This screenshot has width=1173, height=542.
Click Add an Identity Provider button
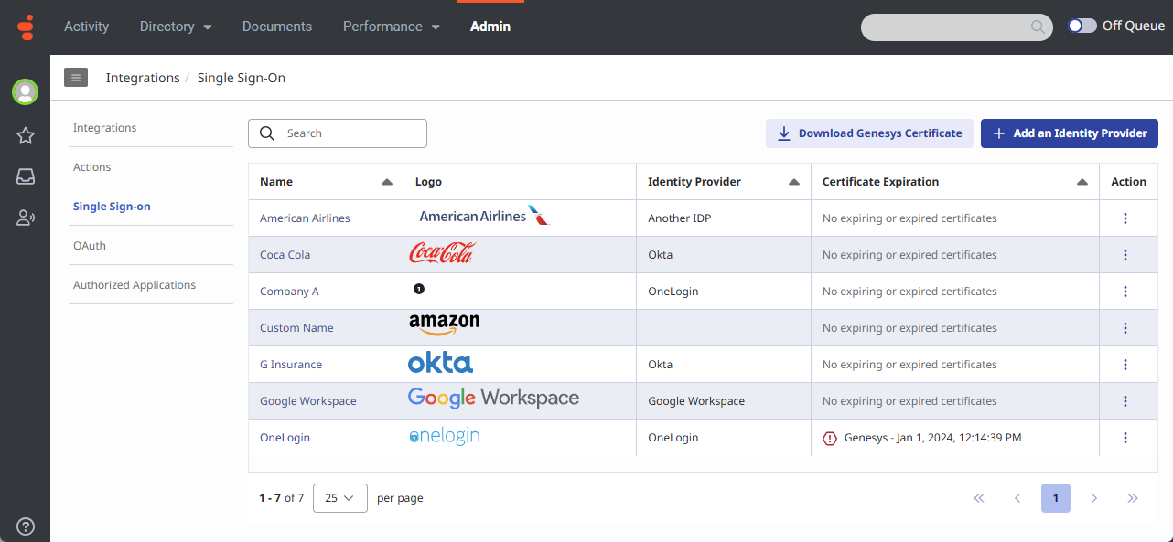click(x=1069, y=133)
